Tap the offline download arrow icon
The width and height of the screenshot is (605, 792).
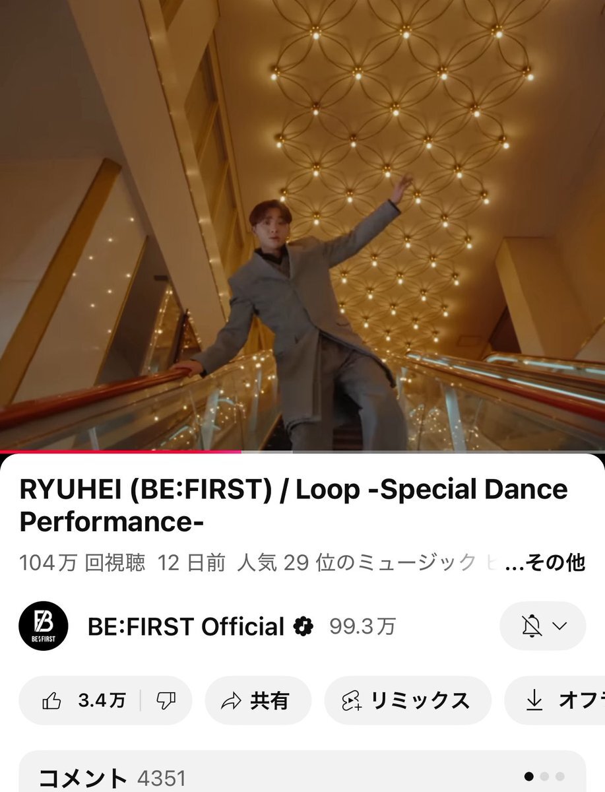pos(534,701)
